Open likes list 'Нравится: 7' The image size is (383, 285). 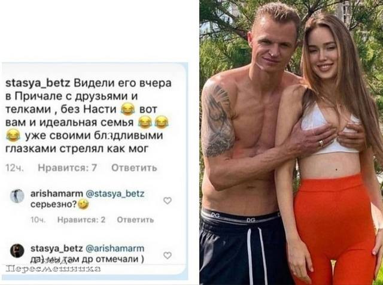tap(68, 168)
